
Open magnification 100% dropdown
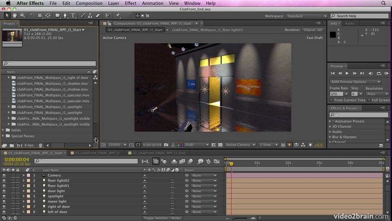point(117,145)
